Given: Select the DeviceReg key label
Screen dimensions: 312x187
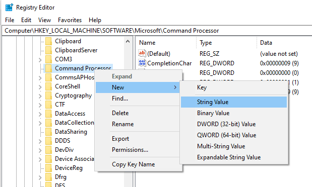Looking at the screenshot, I should tap(69, 168).
